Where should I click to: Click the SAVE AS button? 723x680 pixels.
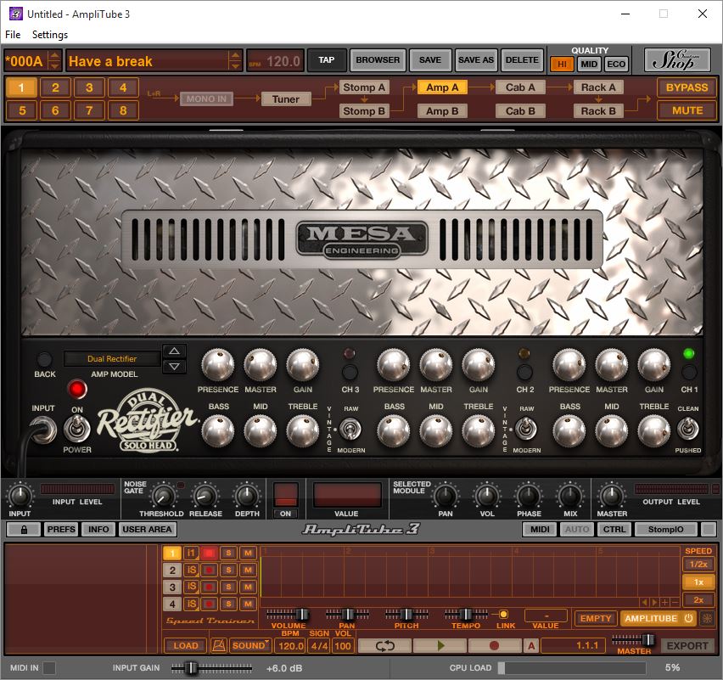(476, 60)
